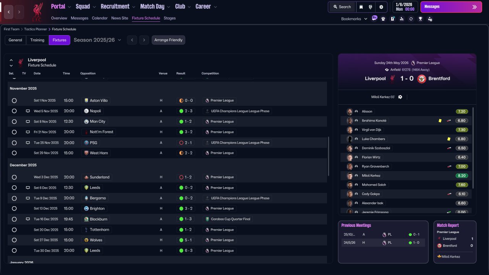
Task: Click the Search button
Action: point(342,7)
